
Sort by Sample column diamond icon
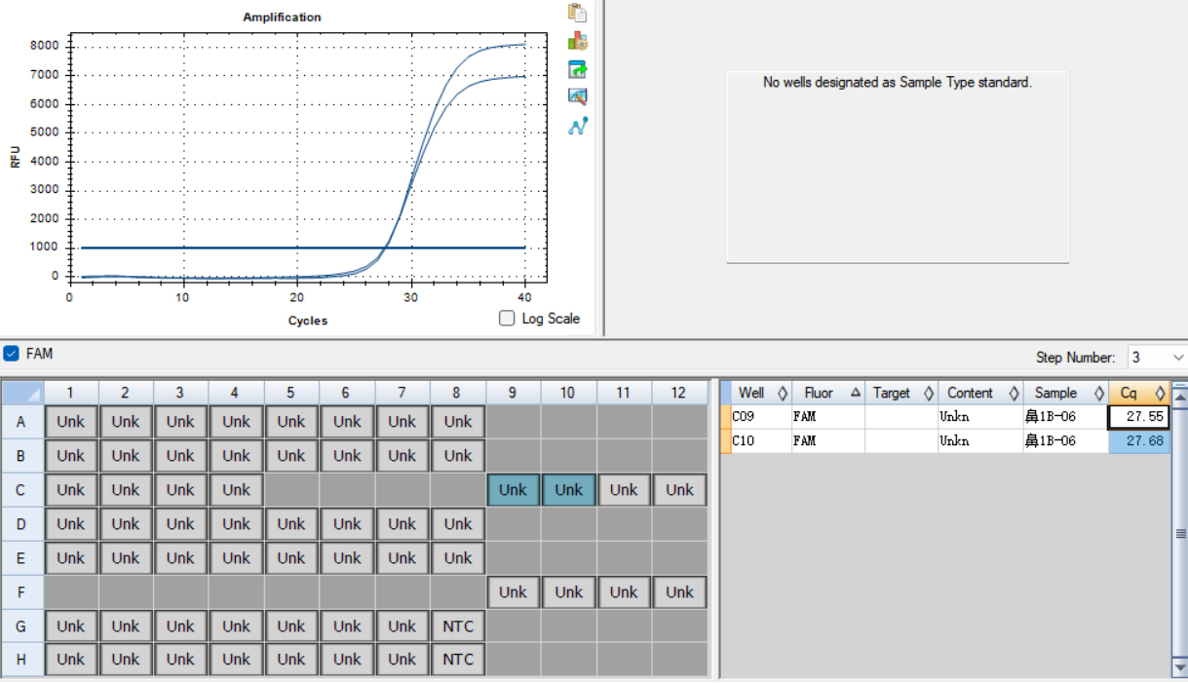tap(1098, 394)
